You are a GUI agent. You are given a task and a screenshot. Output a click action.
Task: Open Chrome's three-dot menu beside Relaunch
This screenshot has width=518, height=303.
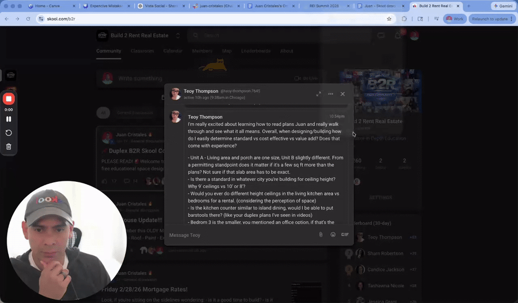point(512,19)
